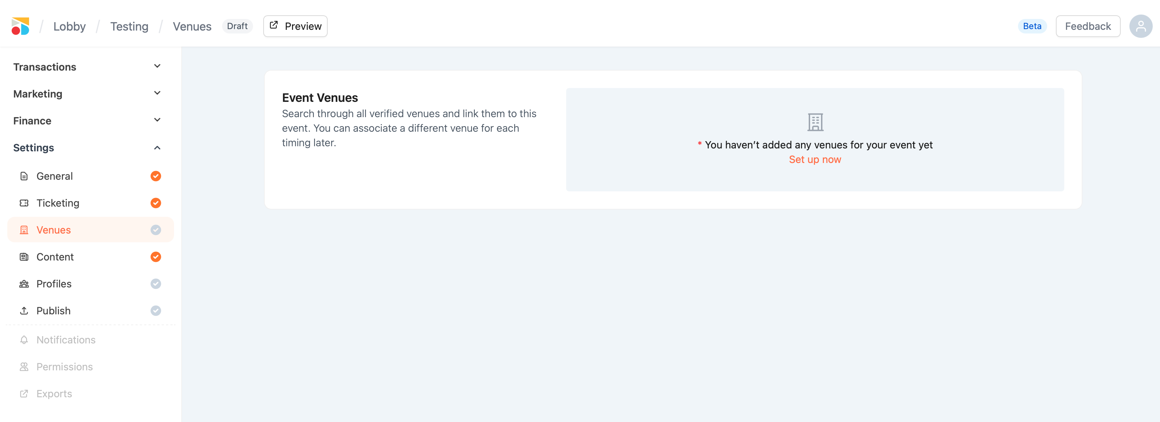Click the Content newspaper icon

24,257
